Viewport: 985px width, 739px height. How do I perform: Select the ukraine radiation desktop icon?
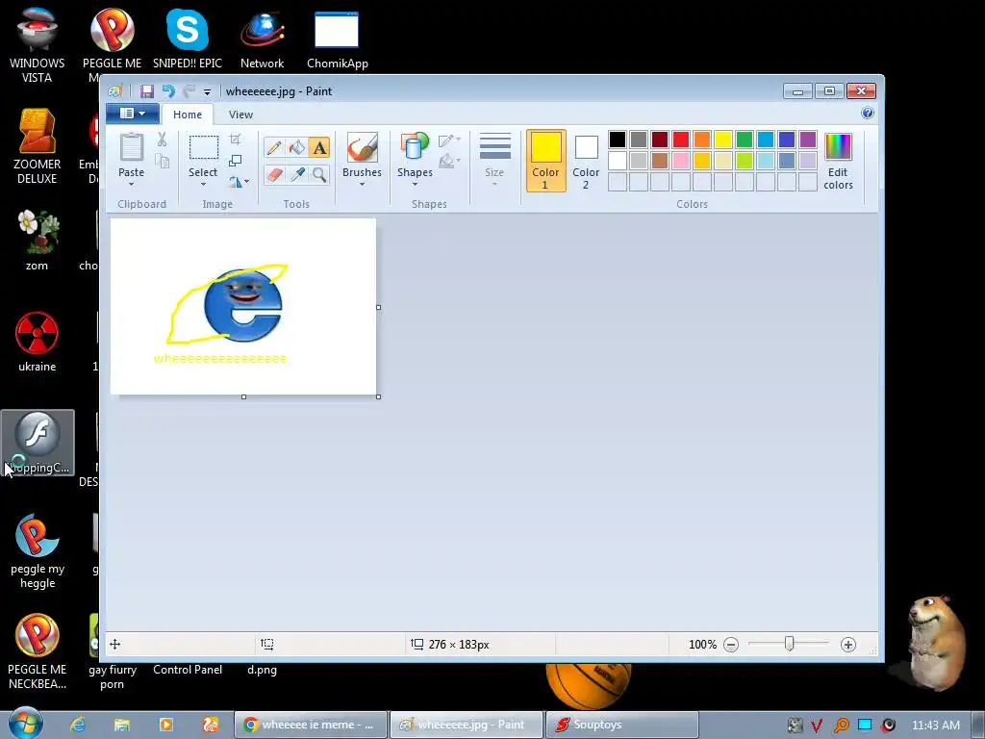click(38, 342)
